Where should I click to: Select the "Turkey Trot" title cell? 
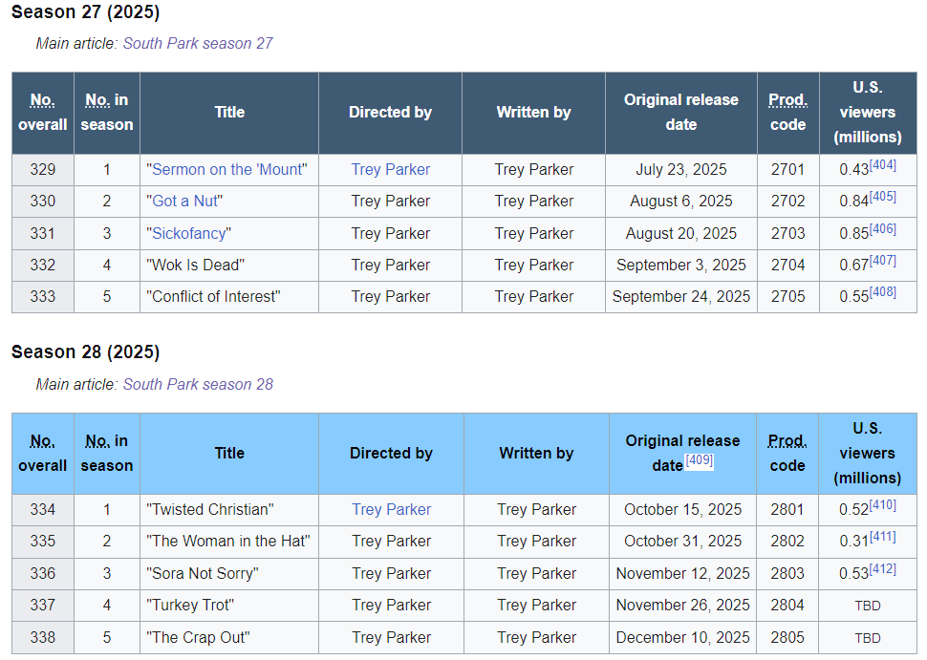(229, 606)
